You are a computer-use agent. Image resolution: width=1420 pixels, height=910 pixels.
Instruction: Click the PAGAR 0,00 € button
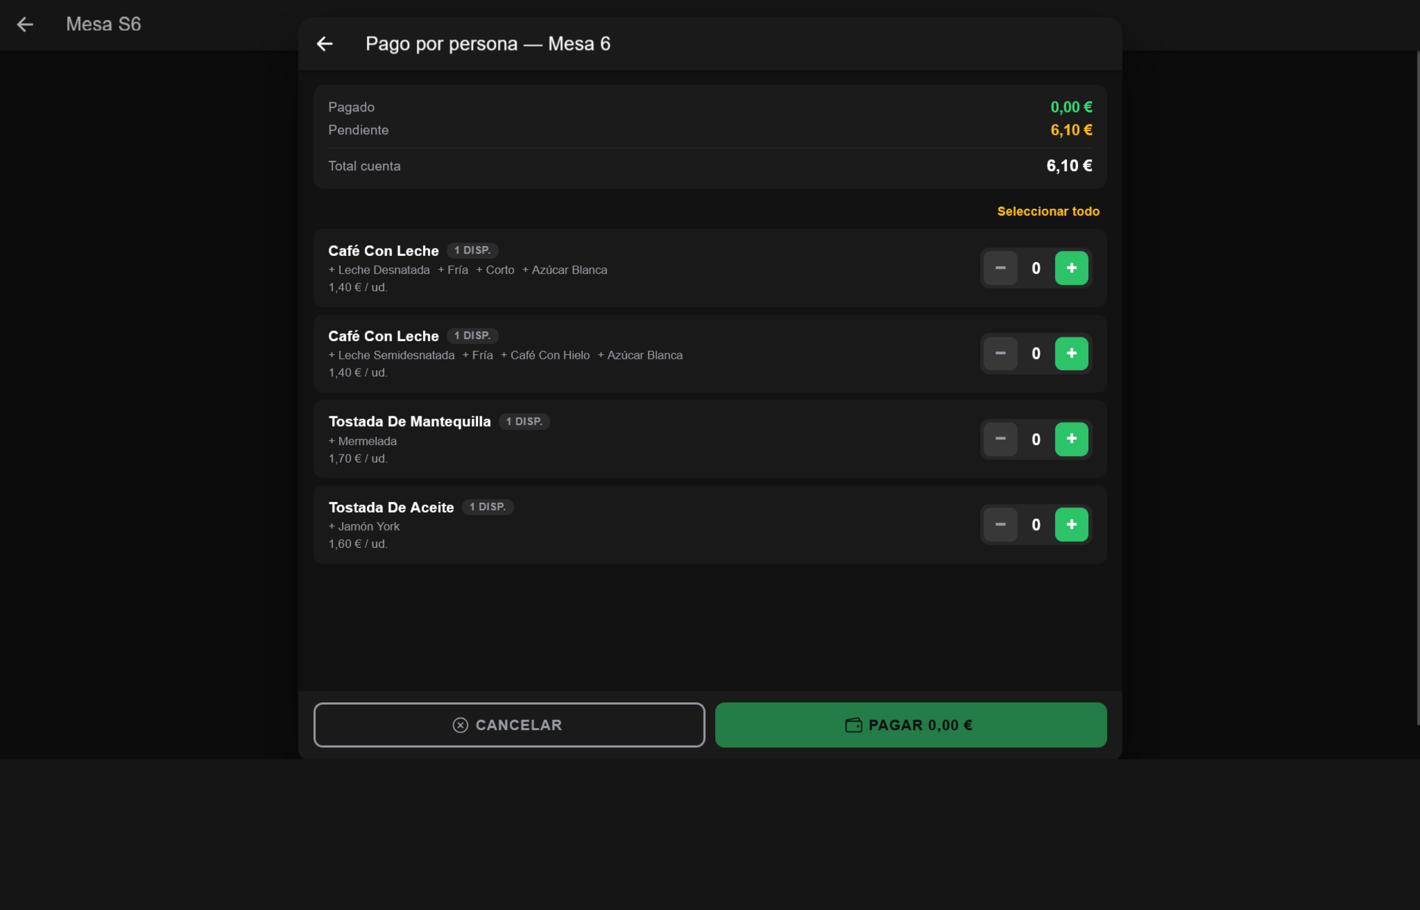911,725
